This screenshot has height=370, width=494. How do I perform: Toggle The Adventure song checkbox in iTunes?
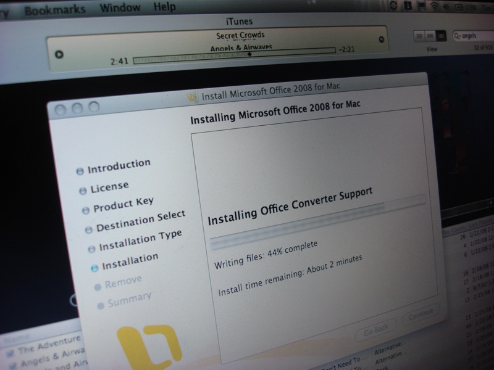(11, 353)
